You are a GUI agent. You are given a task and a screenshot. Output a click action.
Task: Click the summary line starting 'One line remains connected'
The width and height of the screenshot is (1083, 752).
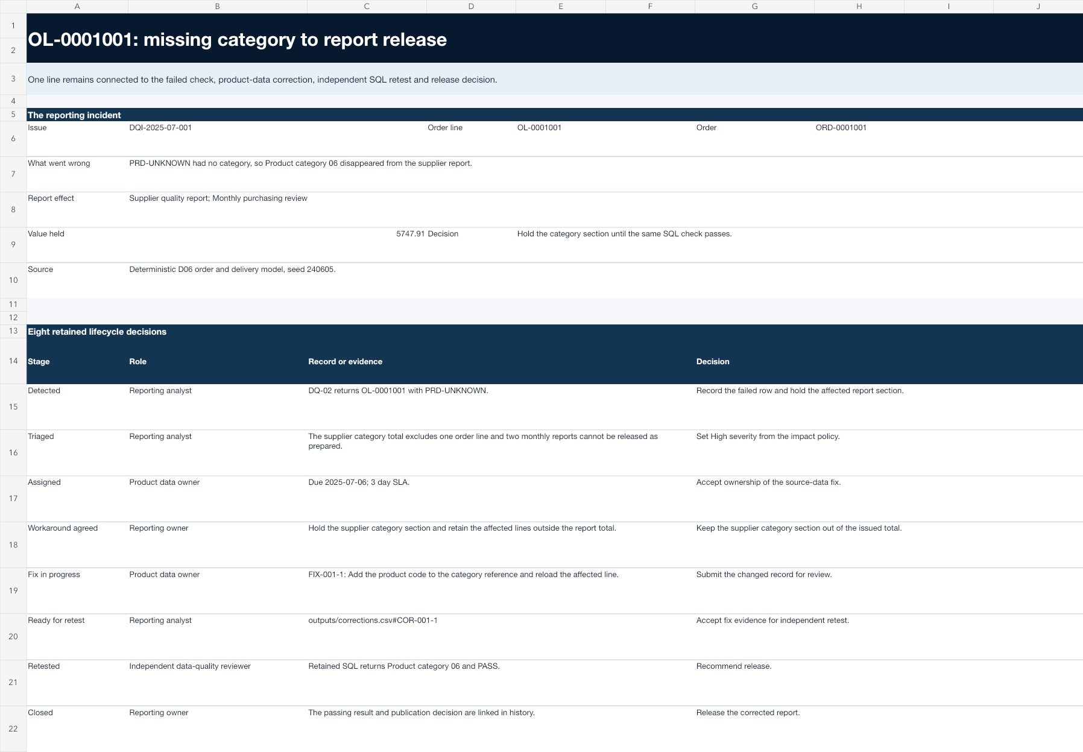262,80
